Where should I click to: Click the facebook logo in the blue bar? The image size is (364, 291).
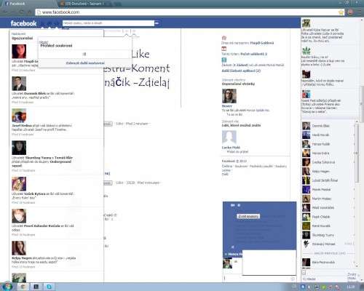coord(23,23)
